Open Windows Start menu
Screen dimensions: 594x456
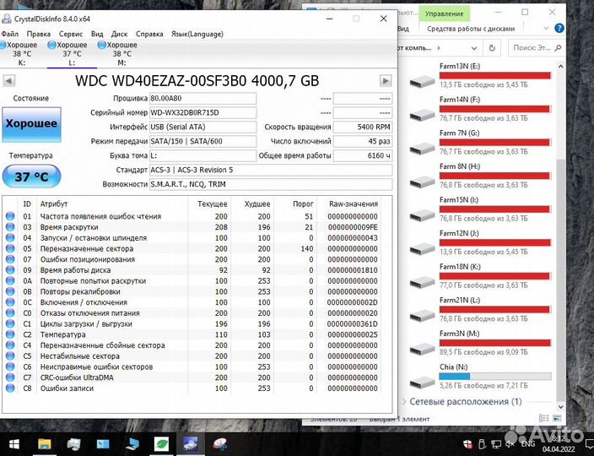(14, 444)
